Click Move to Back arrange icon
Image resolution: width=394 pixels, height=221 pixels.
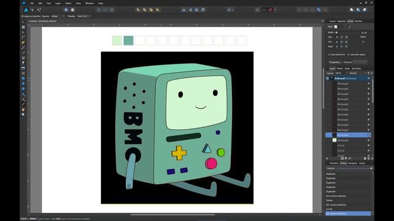(x=138, y=10)
